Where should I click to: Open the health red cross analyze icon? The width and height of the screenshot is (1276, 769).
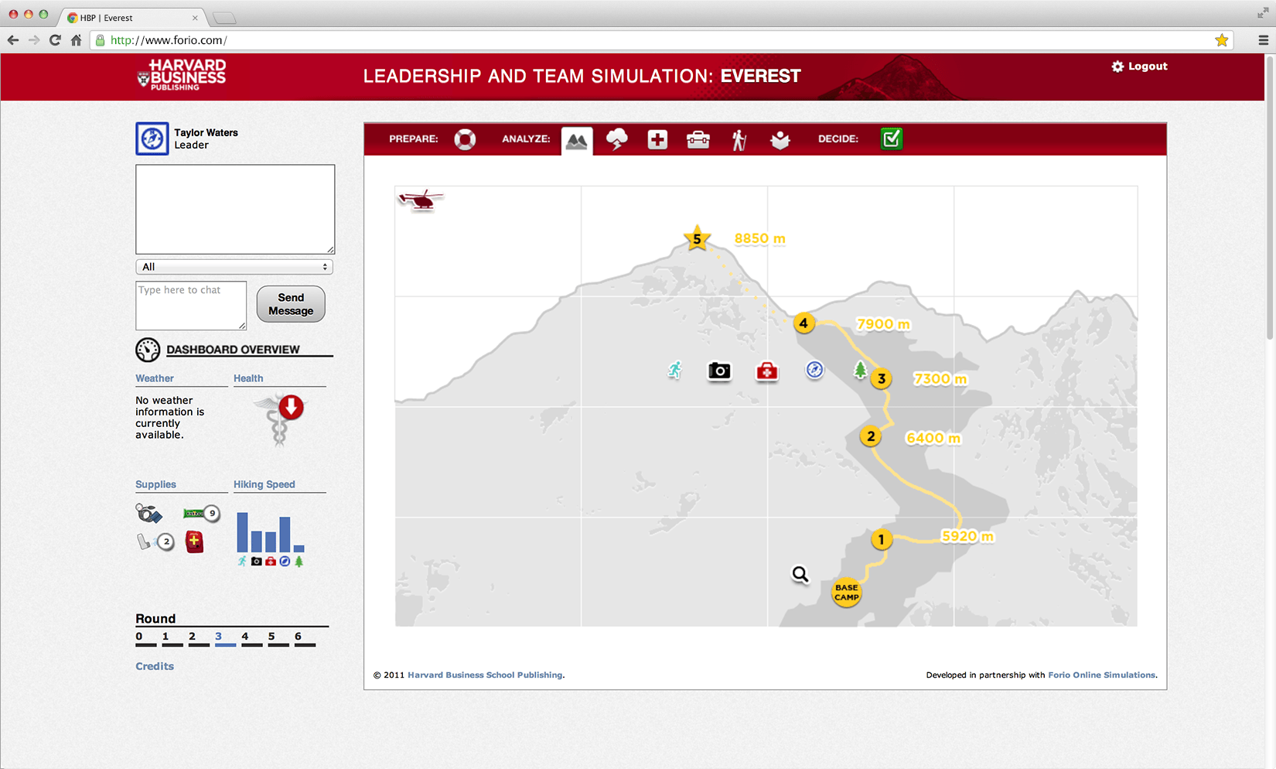657,139
